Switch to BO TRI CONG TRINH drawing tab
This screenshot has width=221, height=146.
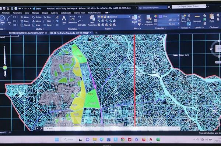[x=27, y=33]
